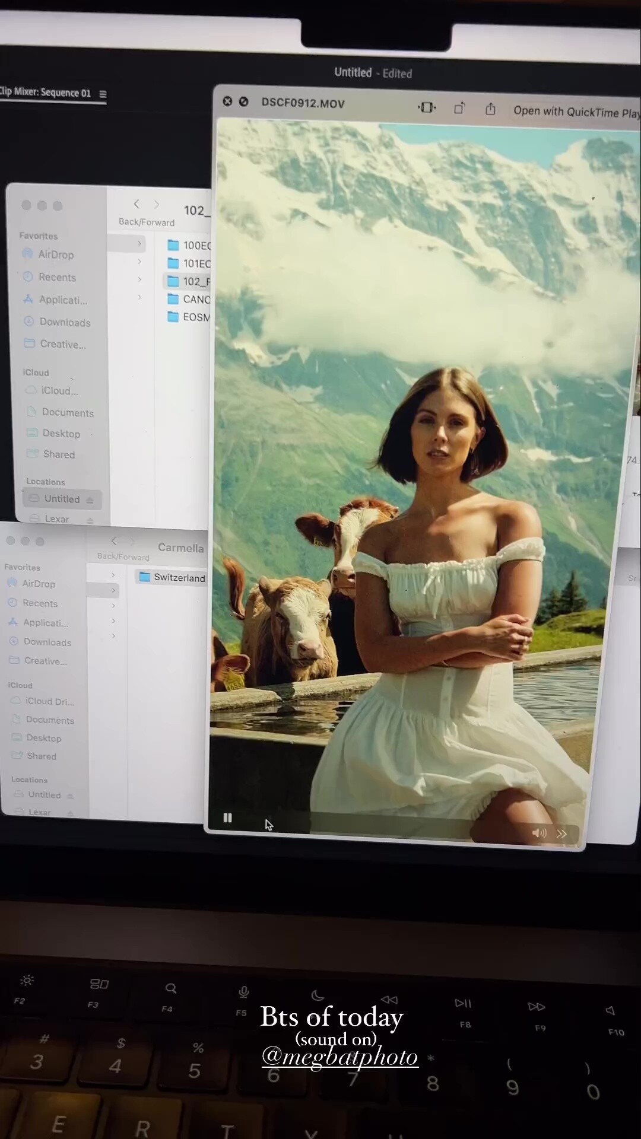The height and width of the screenshot is (1139, 641).
Task: Switch to Clip Mixer: Sequence 01 tab
Action: (46, 92)
